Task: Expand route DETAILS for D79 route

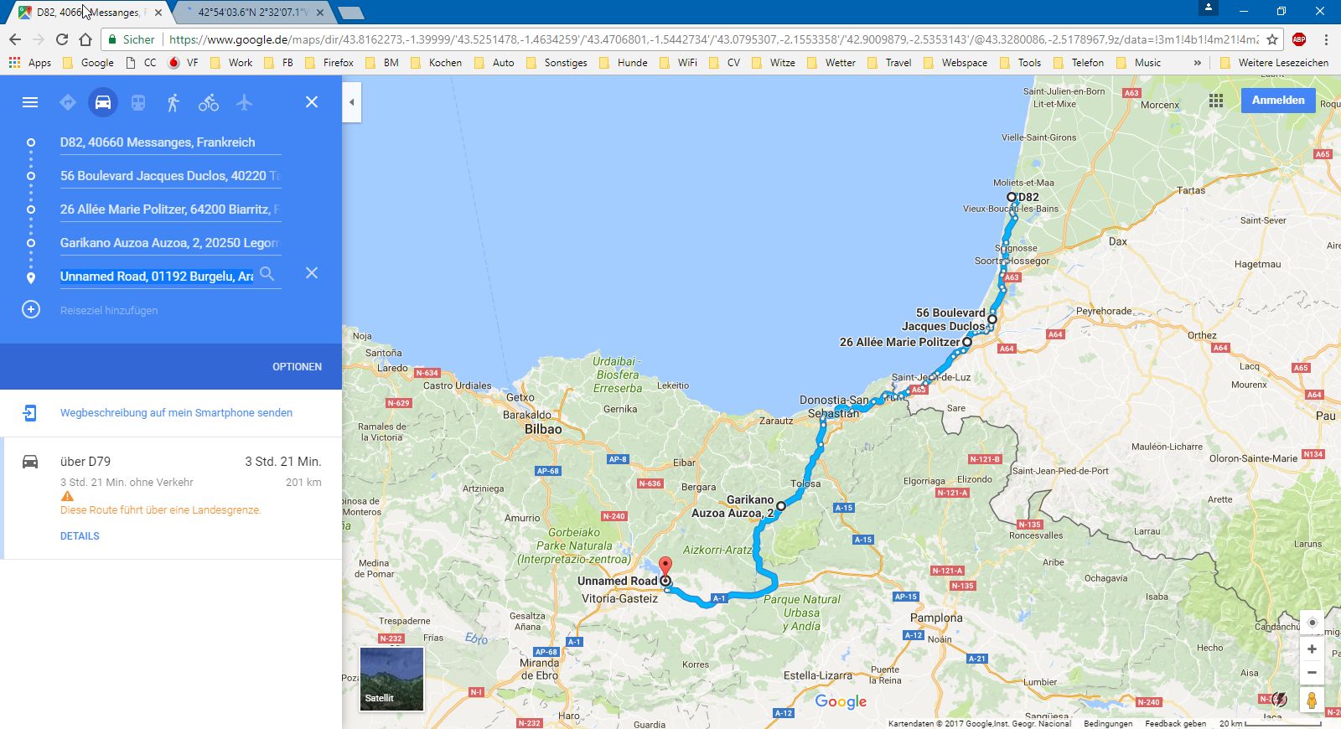Action: pos(80,536)
